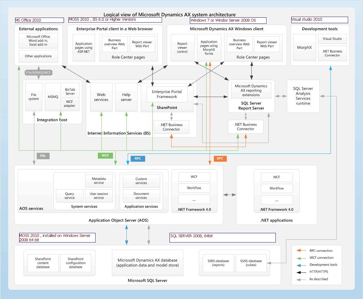Image resolution: width=363 pixels, height=299 pixels.
Task: Select the 'MorphX' box in Development tools
Action: [x=305, y=47]
